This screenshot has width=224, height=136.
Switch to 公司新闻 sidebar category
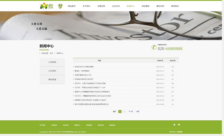pyautogui.click(x=52, y=62)
